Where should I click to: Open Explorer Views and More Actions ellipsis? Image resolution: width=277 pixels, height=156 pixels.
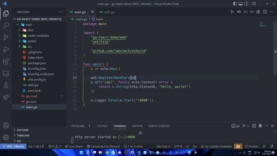(x=61, y=12)
